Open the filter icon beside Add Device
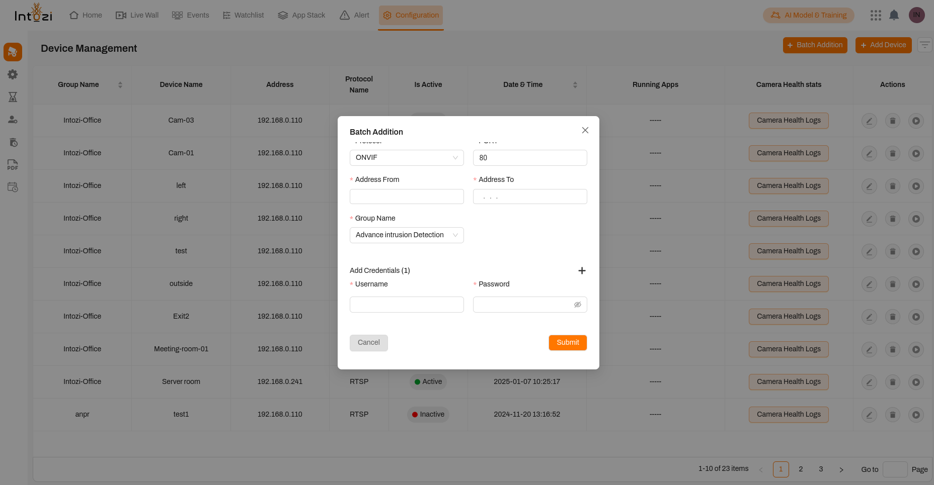Image resolution: width=934 pixels, height=485 pixels. 924,45
